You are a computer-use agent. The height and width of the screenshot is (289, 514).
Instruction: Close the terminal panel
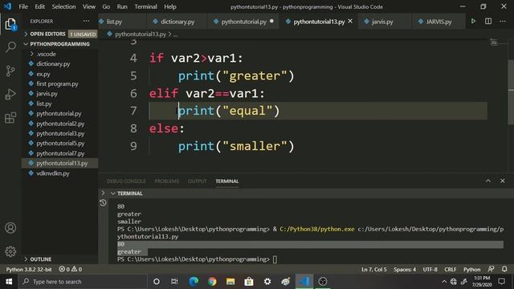click(503, 181)
